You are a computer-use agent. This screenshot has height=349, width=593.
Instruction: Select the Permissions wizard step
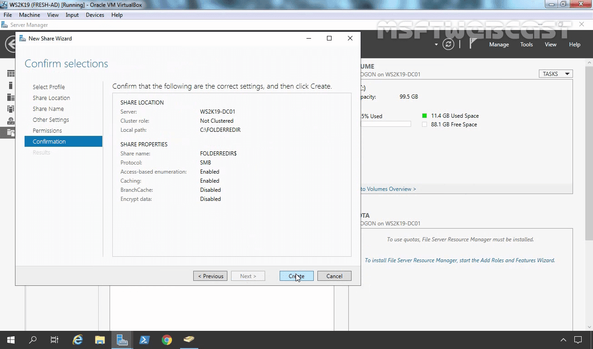pos(47,130)
